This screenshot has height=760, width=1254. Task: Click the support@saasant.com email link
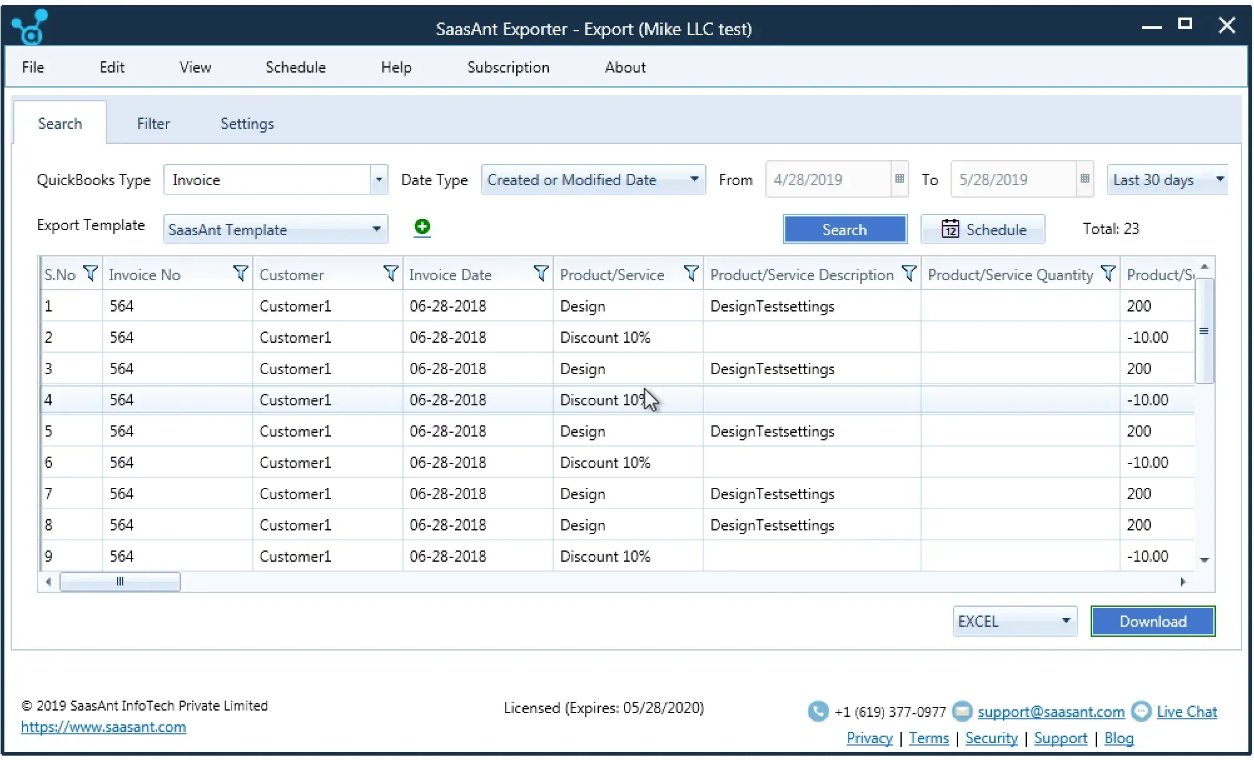click(x=1051, y=712)
